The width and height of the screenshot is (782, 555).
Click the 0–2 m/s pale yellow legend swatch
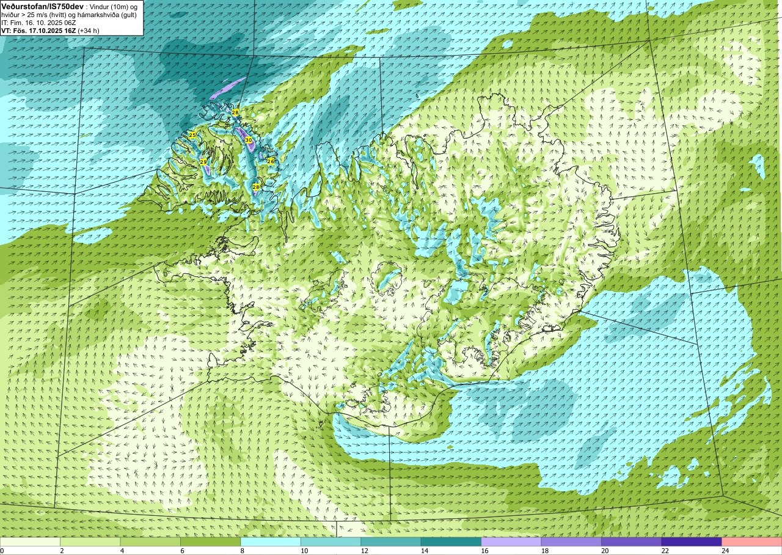pos(30,542)
